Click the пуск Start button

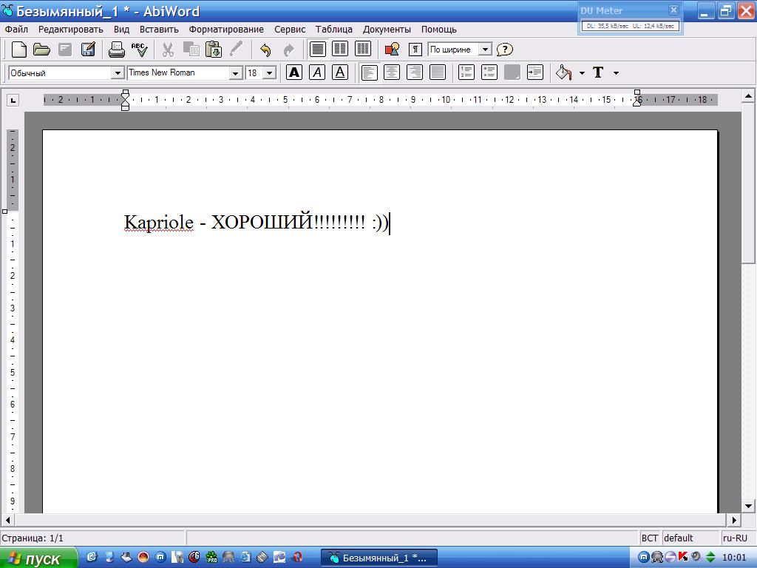pos(38,558)
